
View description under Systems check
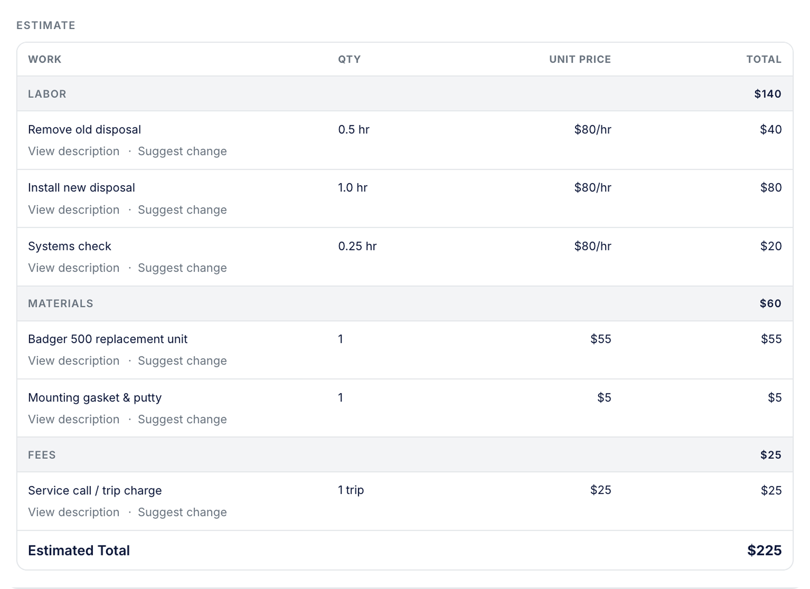[74, 268]
